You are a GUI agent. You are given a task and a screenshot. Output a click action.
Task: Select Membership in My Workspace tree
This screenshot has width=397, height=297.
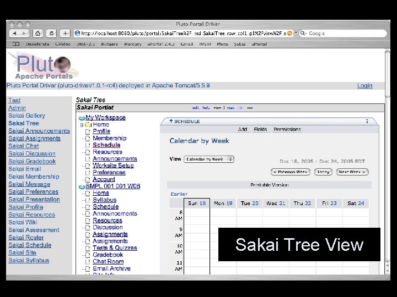coord(109,138)
